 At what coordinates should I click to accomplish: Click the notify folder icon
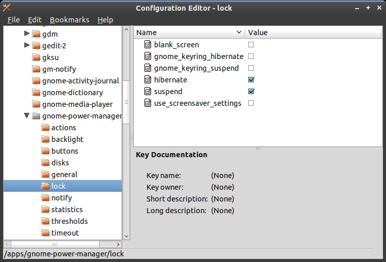coord(45,198)
